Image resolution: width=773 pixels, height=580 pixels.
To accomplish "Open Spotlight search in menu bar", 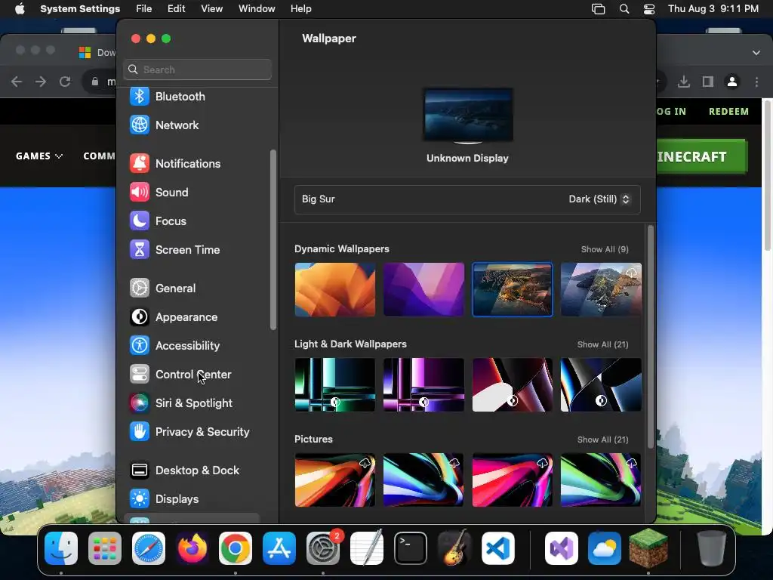I will pos(624,9).
